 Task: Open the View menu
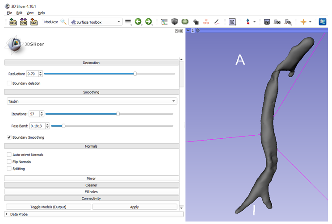(x=30, y=13)
